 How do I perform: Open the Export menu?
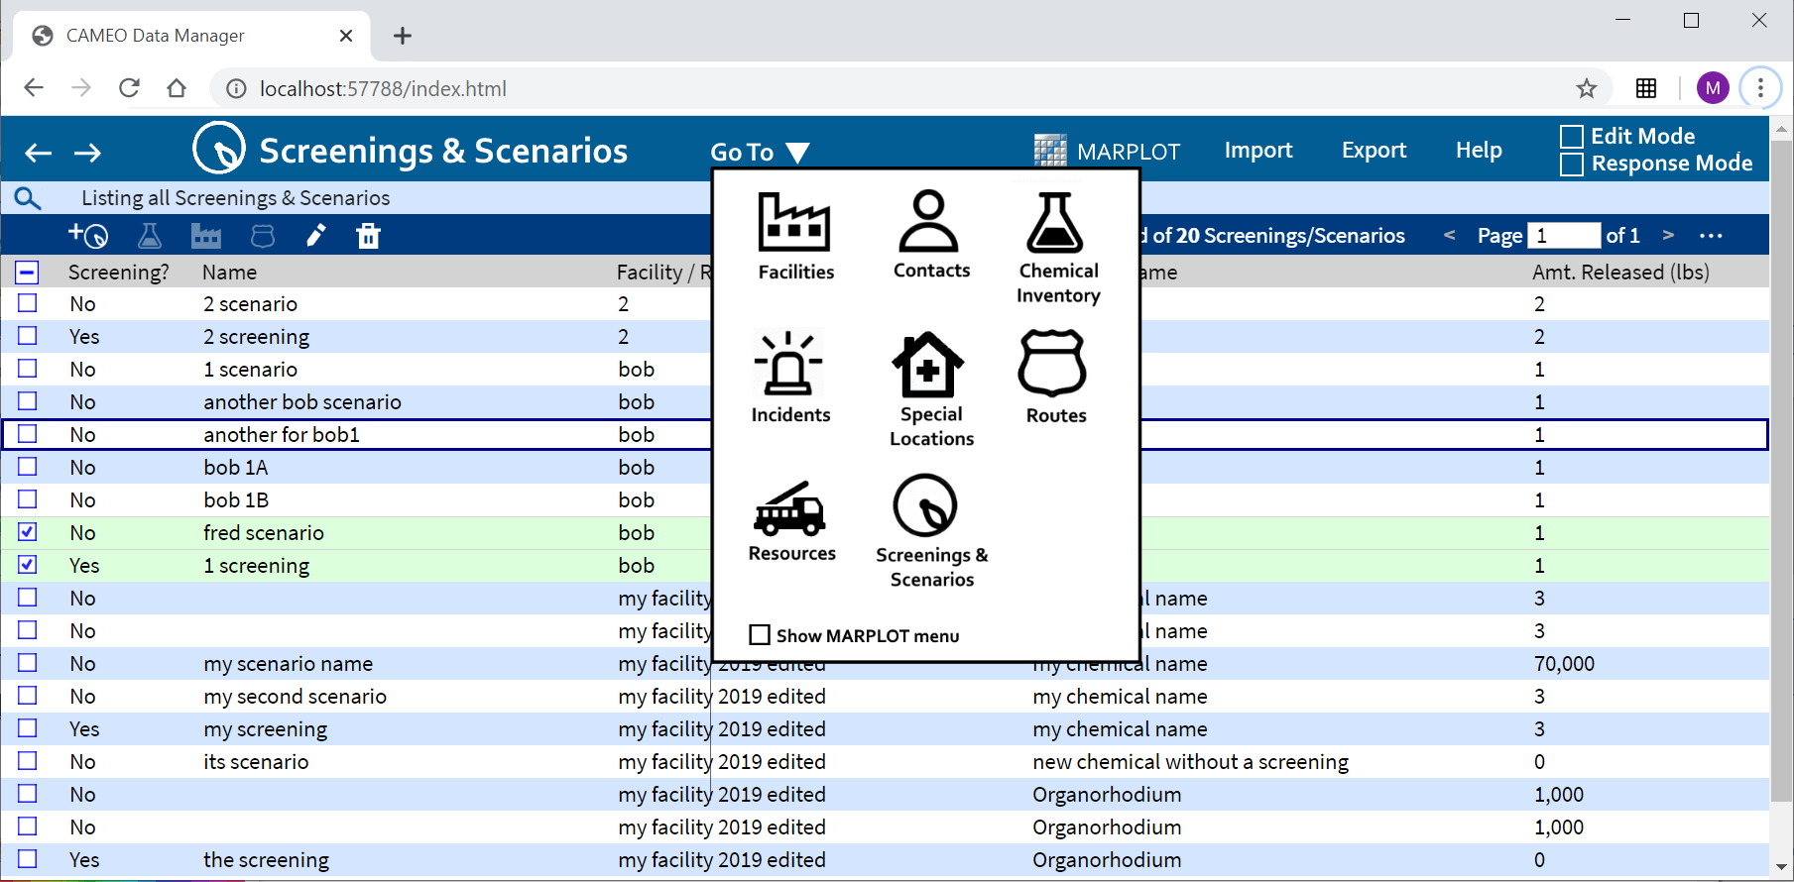pos(1374,151)
